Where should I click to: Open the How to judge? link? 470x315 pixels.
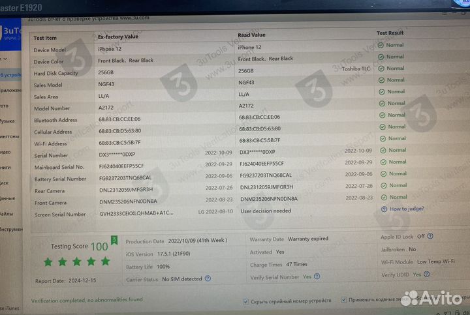pos(407,209)
